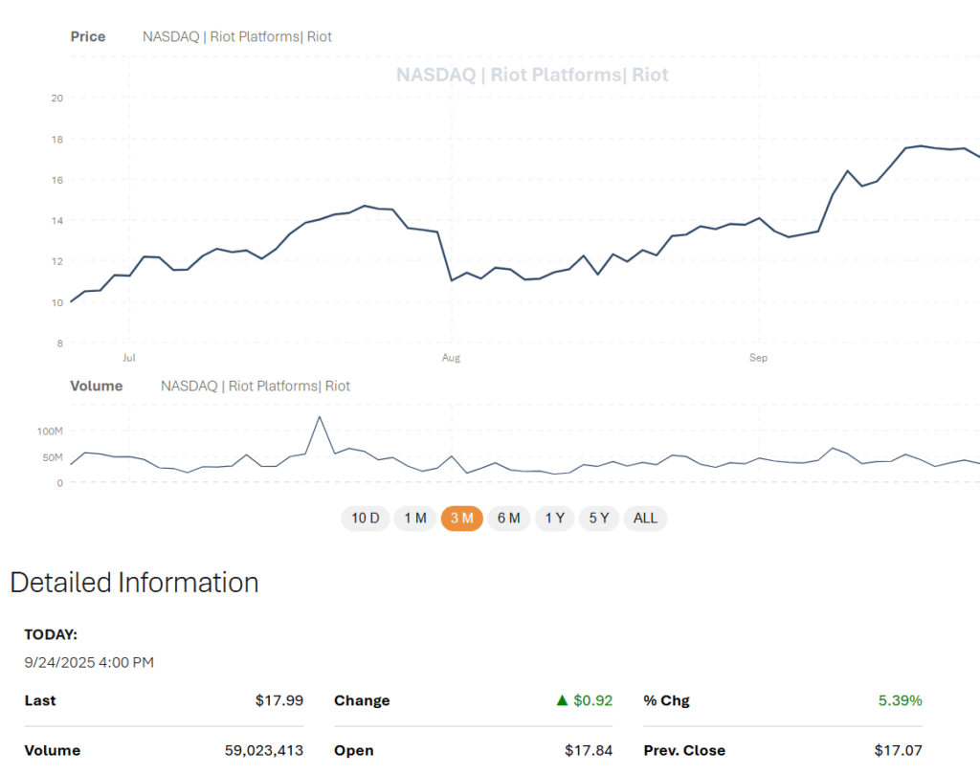
Task: Click the NASDAQ Riot Platforms price chart title
Action: point(236,36)
